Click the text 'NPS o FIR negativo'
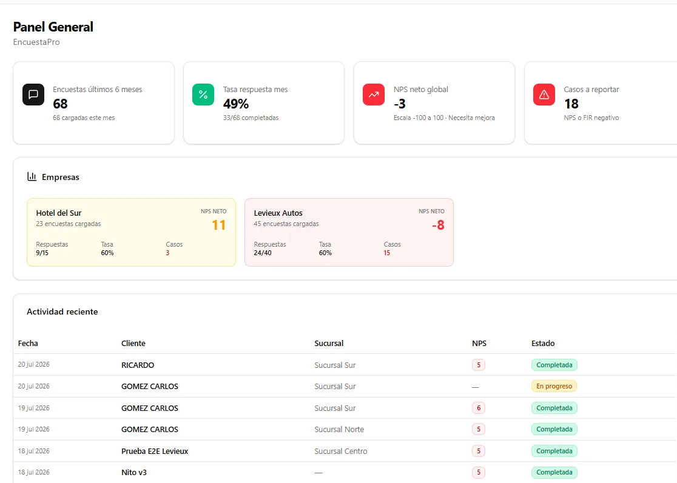 (x=591, y=118)
